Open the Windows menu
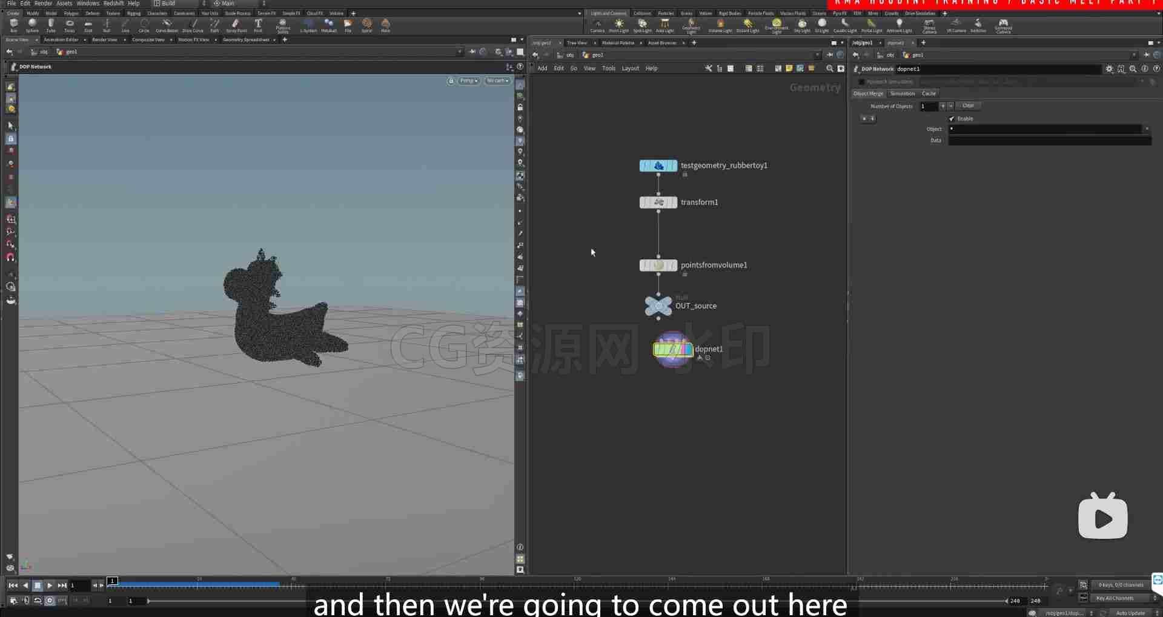The width and height of the screenshot is (1163, 617). coord(88,4)
